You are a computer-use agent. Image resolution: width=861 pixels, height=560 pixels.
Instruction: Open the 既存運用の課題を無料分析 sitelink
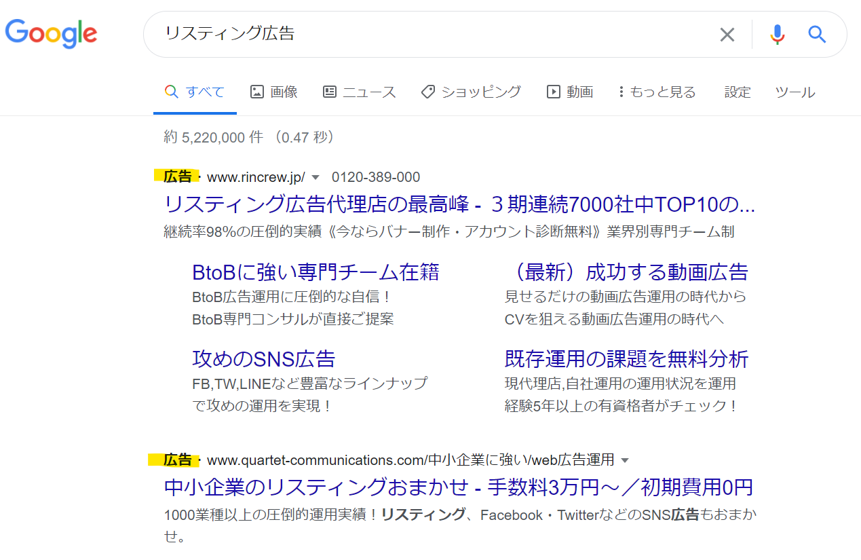click(x=626, y=358)
